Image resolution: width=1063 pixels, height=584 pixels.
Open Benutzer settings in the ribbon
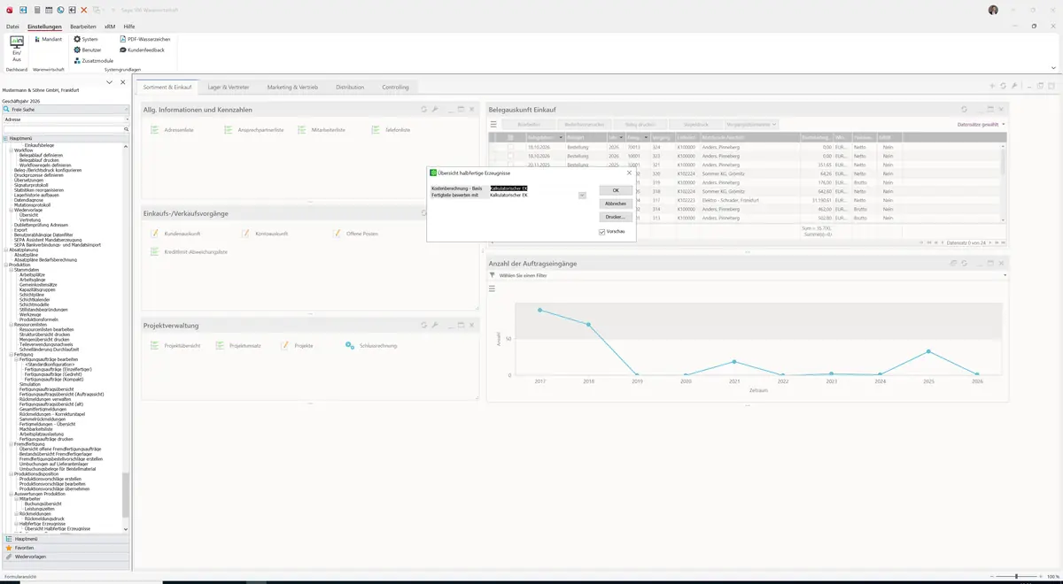(88, 50)
